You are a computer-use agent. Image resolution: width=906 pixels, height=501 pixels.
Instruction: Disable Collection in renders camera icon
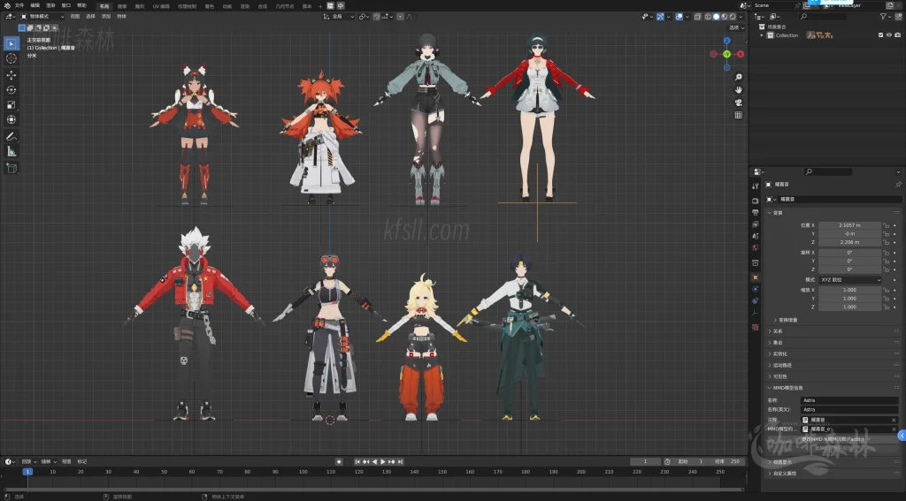897,35
